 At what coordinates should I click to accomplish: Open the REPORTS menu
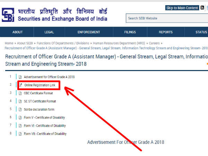[x=166, y=32]
